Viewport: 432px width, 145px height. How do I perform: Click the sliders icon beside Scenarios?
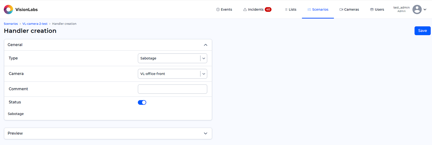(309, 10)
